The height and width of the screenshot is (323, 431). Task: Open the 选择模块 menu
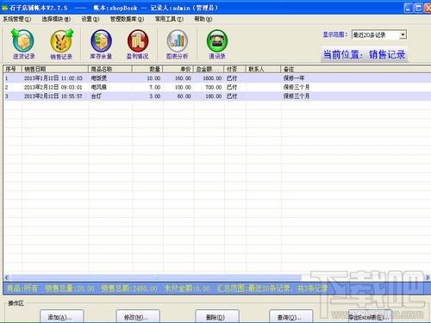(56, 19)
